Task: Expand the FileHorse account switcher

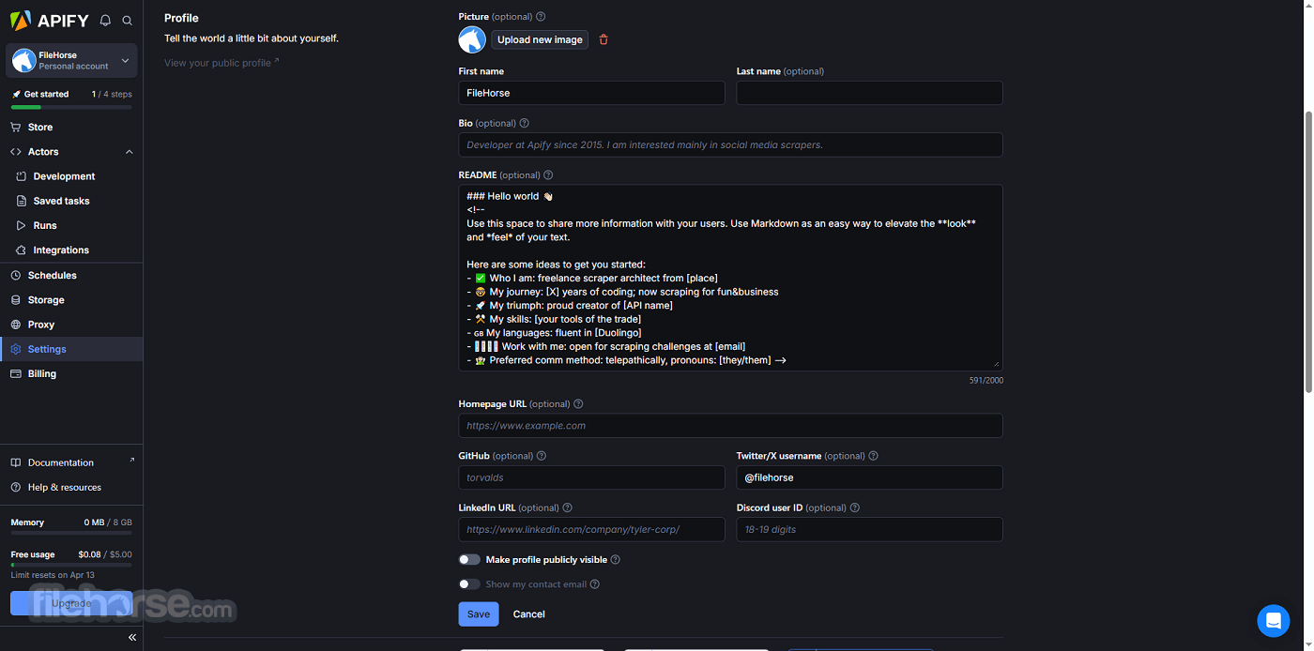Action: pyautogui.click(x=71, y=61)
